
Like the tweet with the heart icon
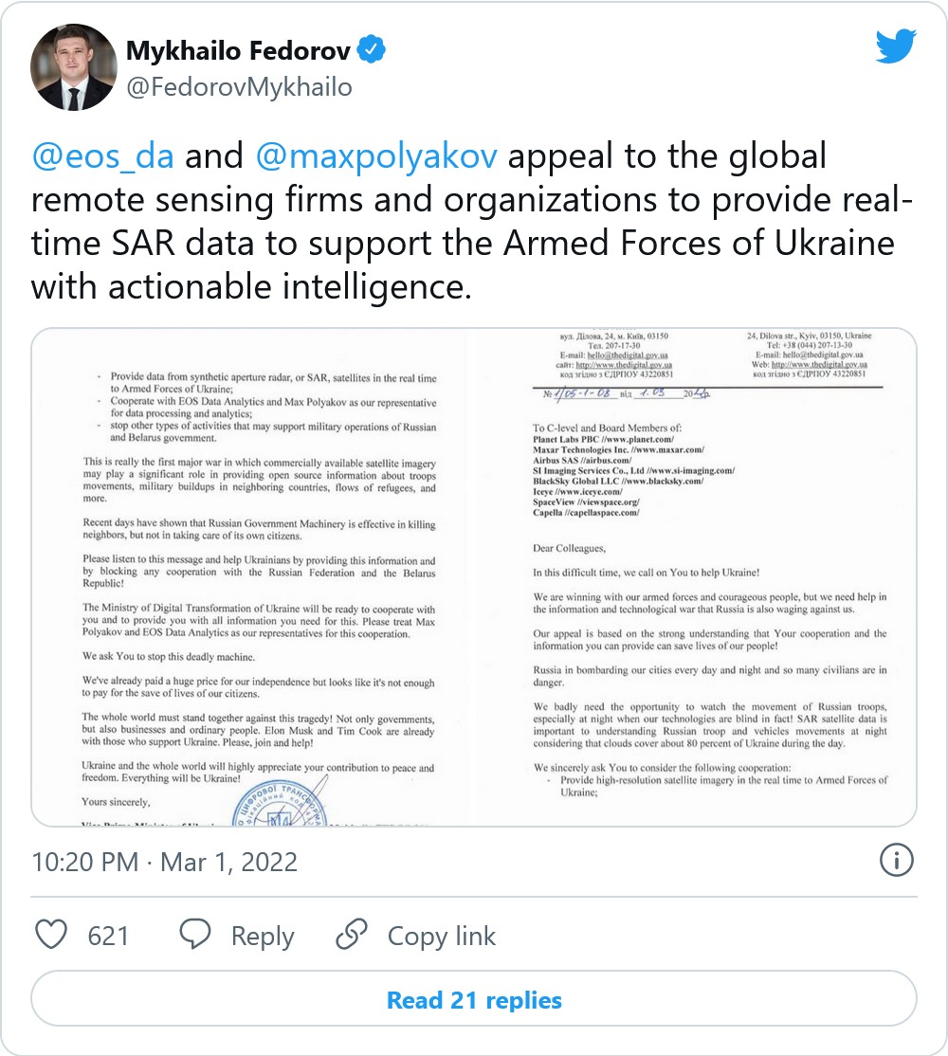click(51, 936)
